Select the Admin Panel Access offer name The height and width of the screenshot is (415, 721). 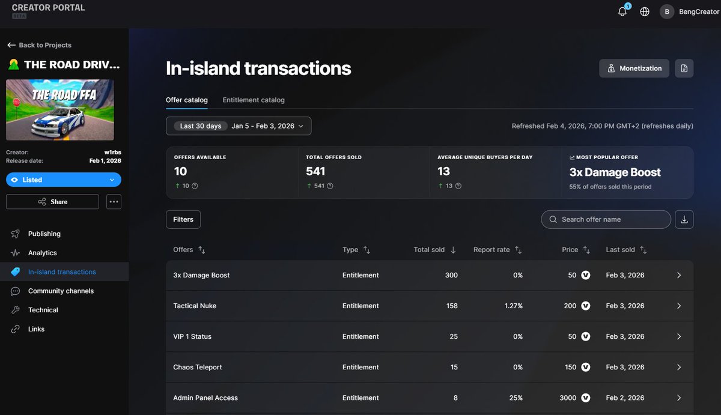(x=205, y=398)
